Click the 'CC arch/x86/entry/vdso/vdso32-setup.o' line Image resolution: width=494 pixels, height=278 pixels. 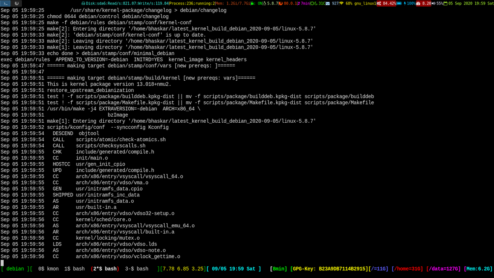[87, 214]
